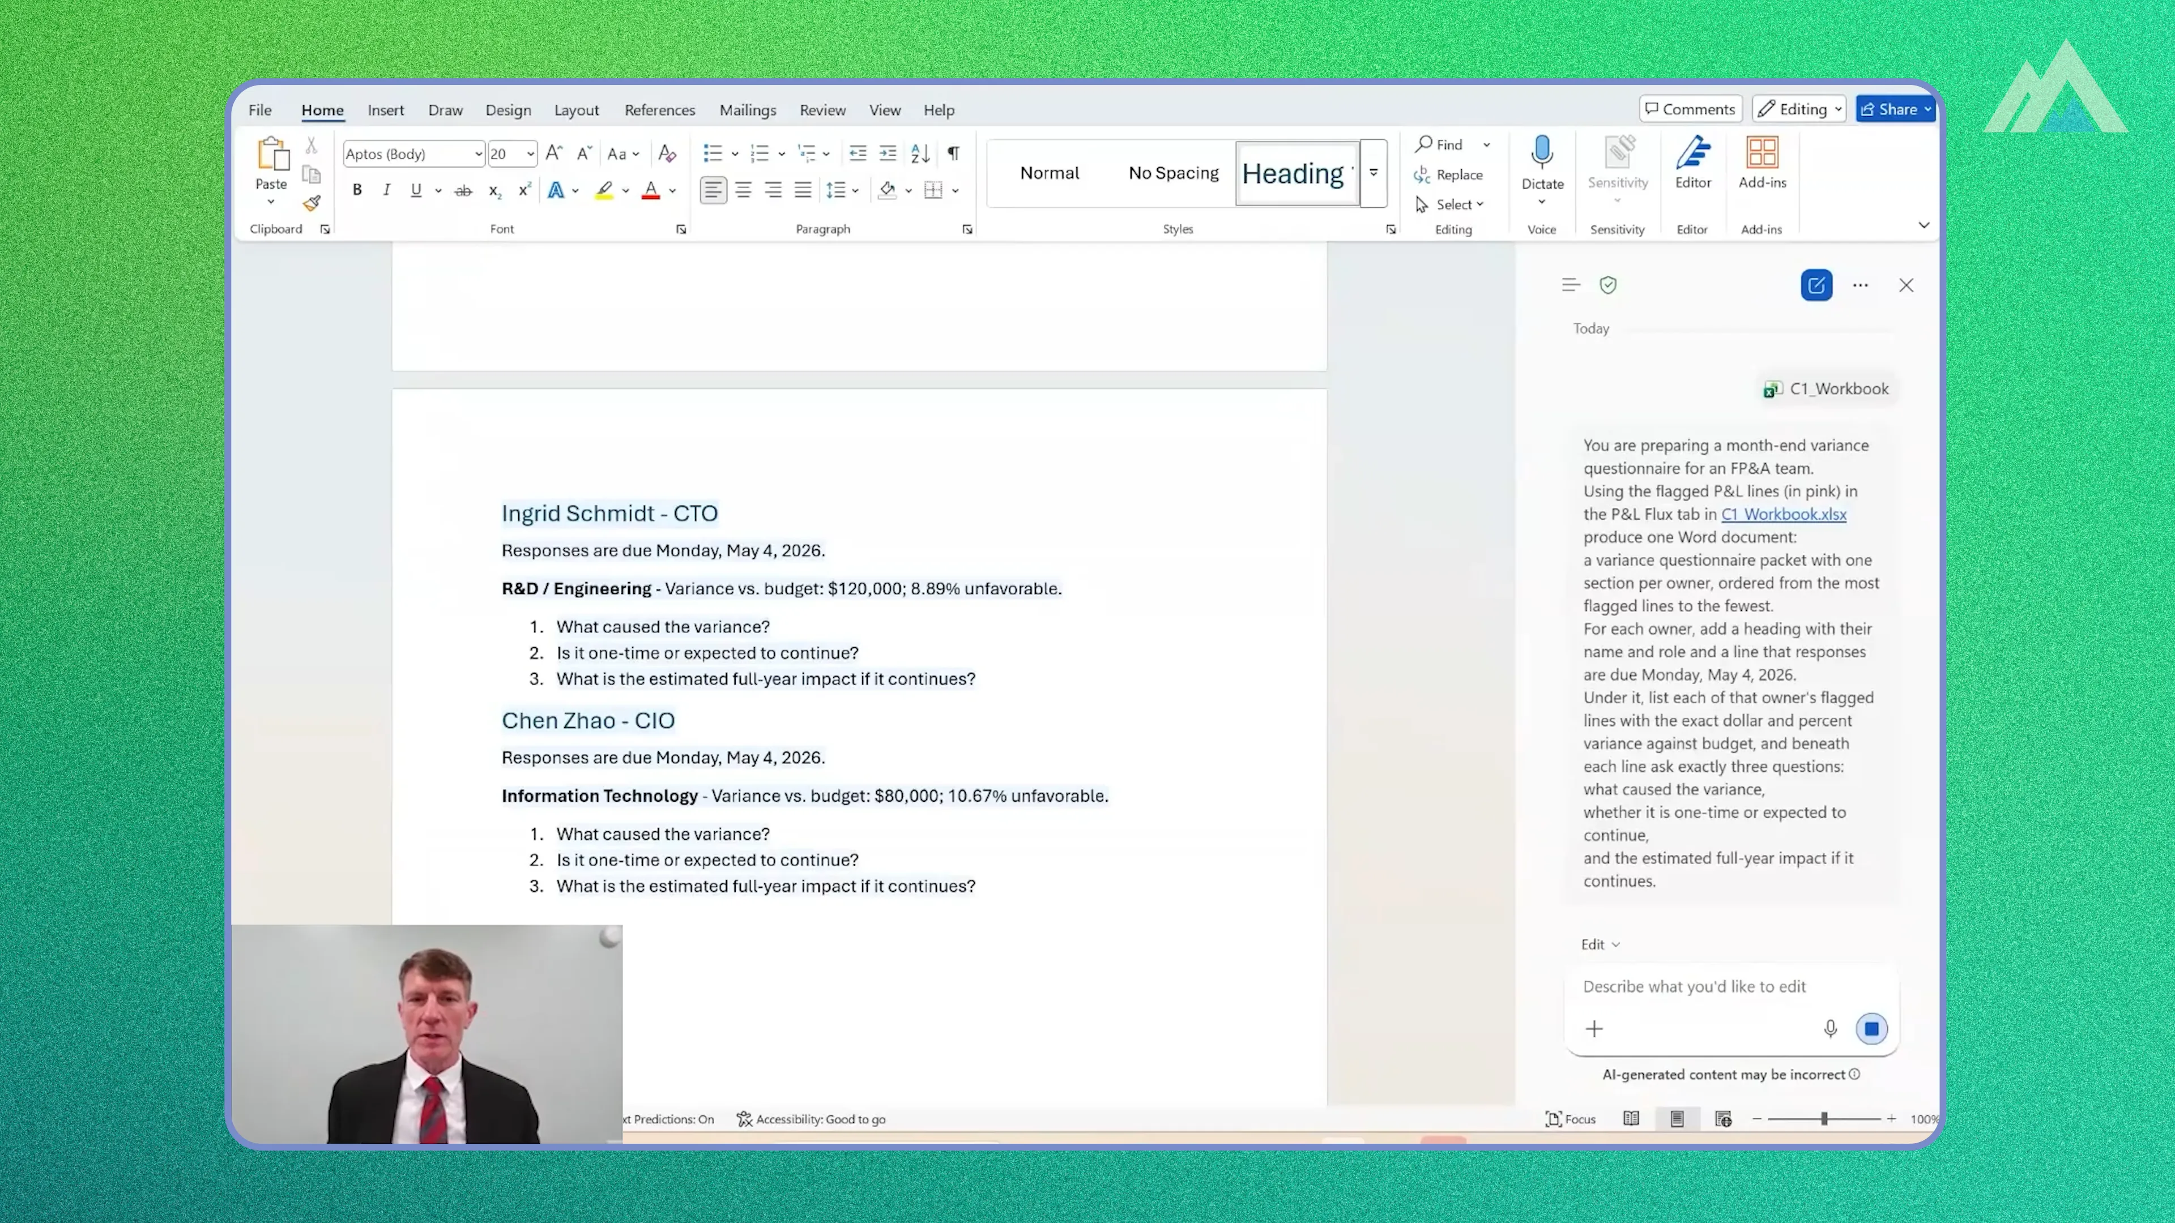Click the C1_Workbook attachment chip
Image resolution: width=2175 pixels, height=1223 pixels.
coord(1826,389)
